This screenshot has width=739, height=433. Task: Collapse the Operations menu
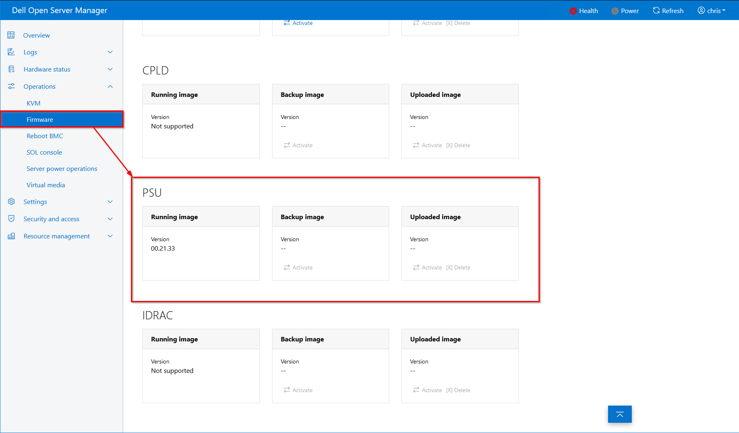point(110,86)
